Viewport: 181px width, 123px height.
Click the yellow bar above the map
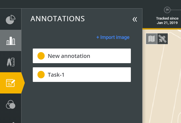pos(162,29)
